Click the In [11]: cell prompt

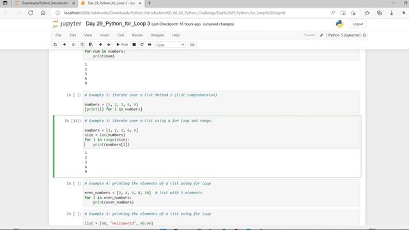(73, 121)
